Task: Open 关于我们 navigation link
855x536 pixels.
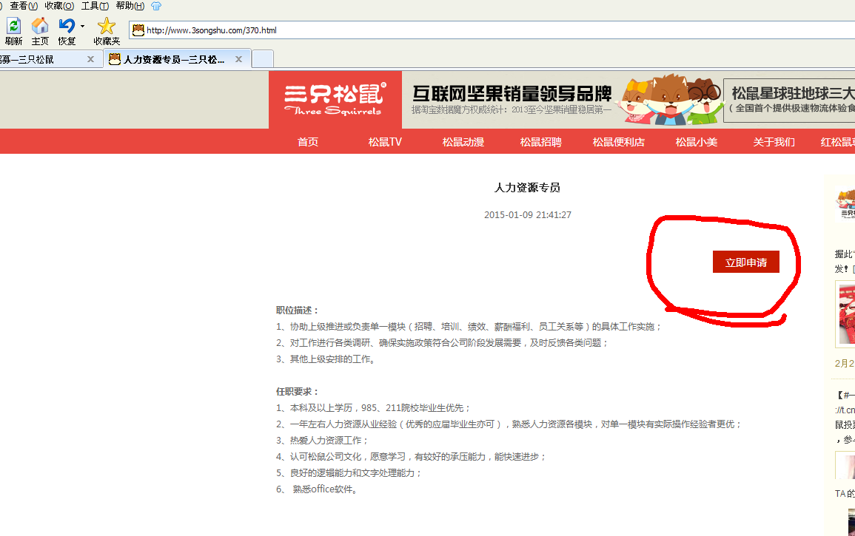Action: 774,142
